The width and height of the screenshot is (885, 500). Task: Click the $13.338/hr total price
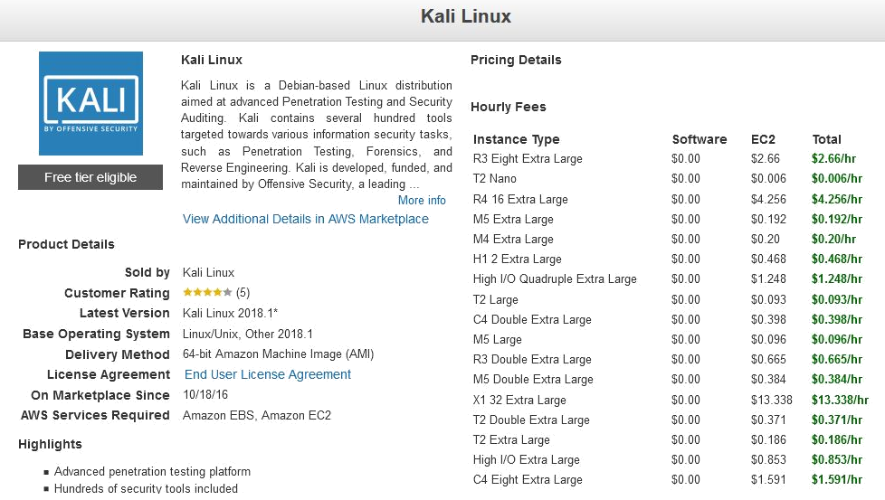click(x=840, y=400)
